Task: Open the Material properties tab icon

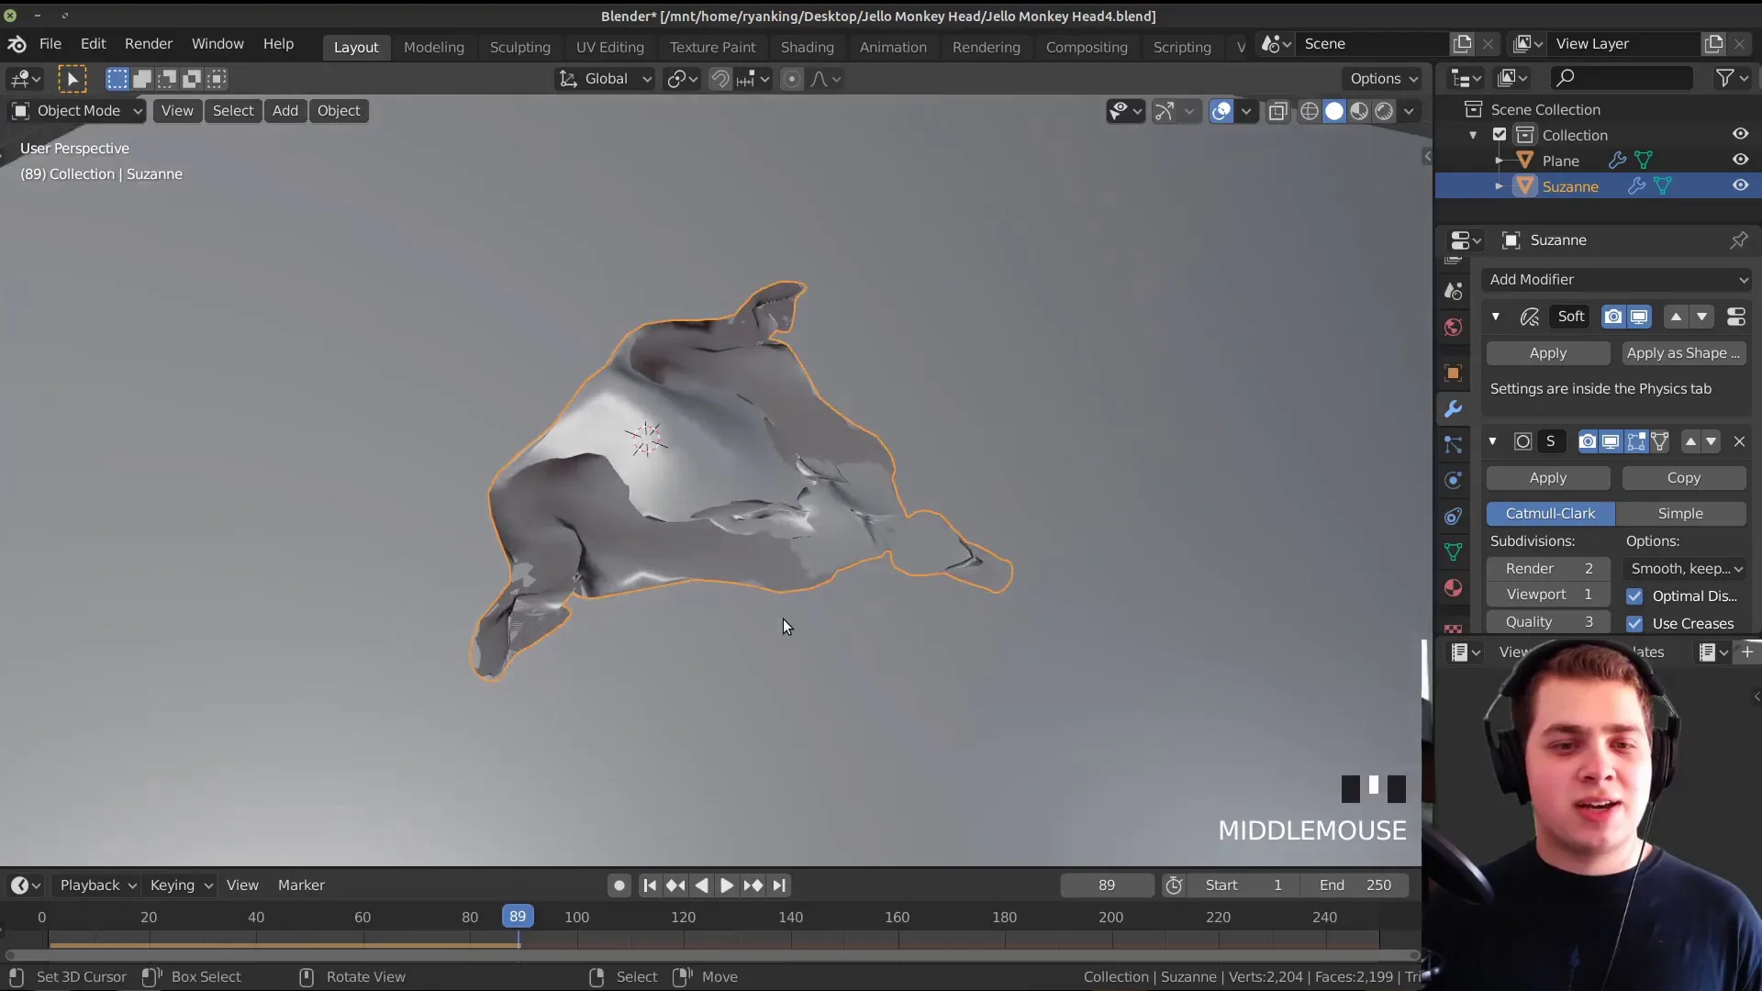Action: pyautogui.click(x=1453, y=588)
